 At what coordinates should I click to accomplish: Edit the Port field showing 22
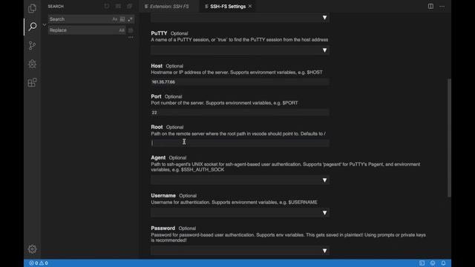click(240, 113)
